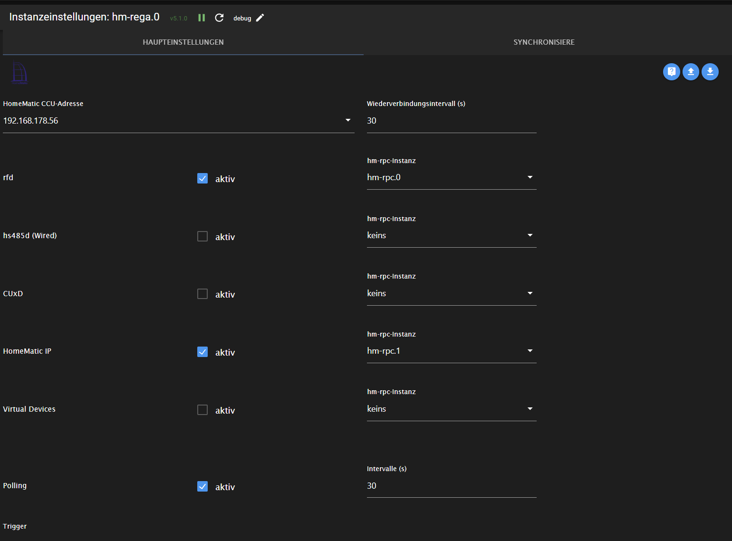This screenshot has width=732, height=541.
Task: Click the debug log level label
Action: (x=242, y=18)
